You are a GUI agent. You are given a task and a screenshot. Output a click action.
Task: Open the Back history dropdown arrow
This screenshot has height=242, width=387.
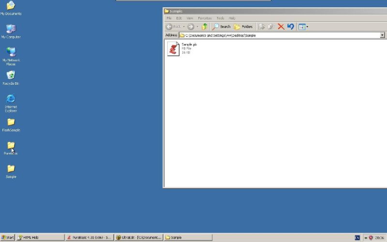click(184, 27)
